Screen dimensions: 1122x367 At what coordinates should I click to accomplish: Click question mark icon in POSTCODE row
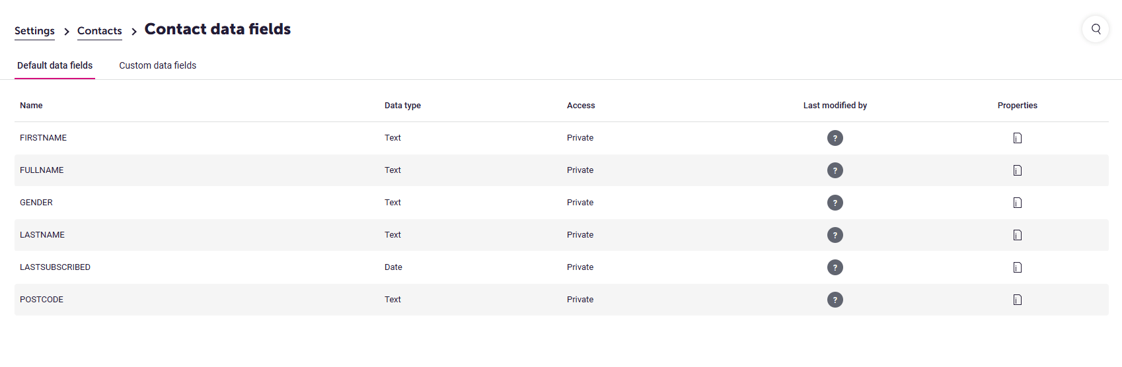[x=835, y=300]
